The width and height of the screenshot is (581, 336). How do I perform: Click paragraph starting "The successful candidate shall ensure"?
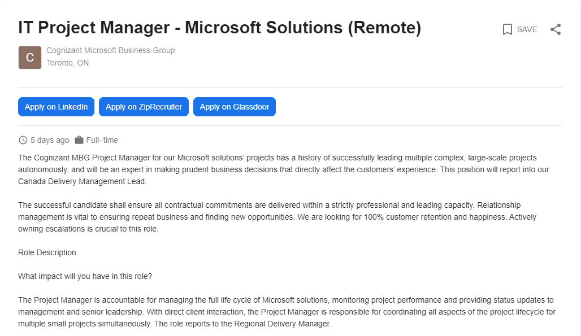(277, 217)
